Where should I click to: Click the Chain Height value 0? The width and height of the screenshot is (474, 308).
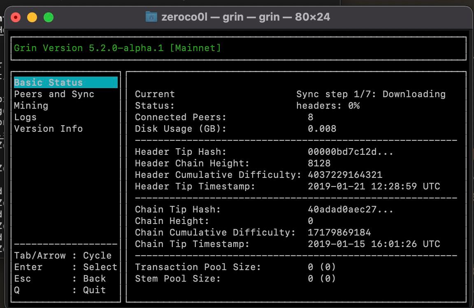[311, 221]
